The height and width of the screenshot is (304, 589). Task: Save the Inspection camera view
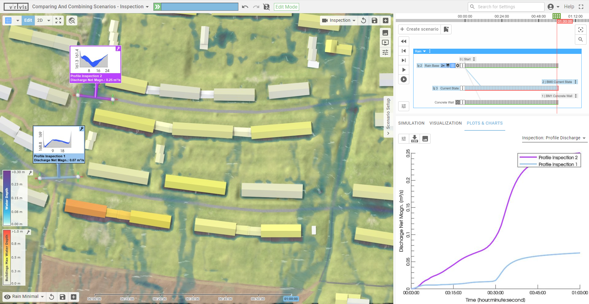[374, 21]
